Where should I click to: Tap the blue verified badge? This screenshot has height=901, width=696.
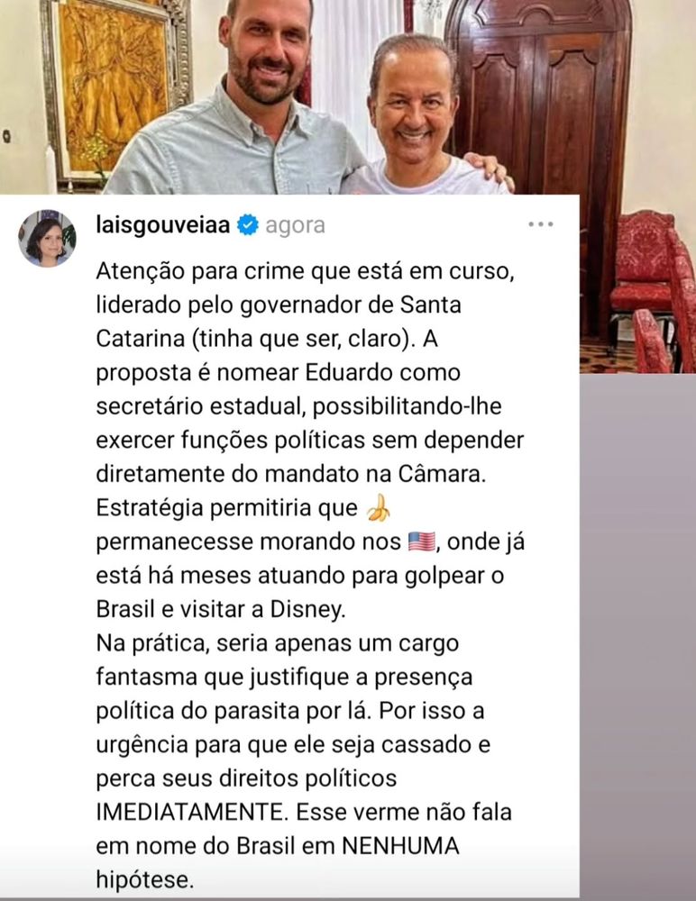tap(248, 224)
